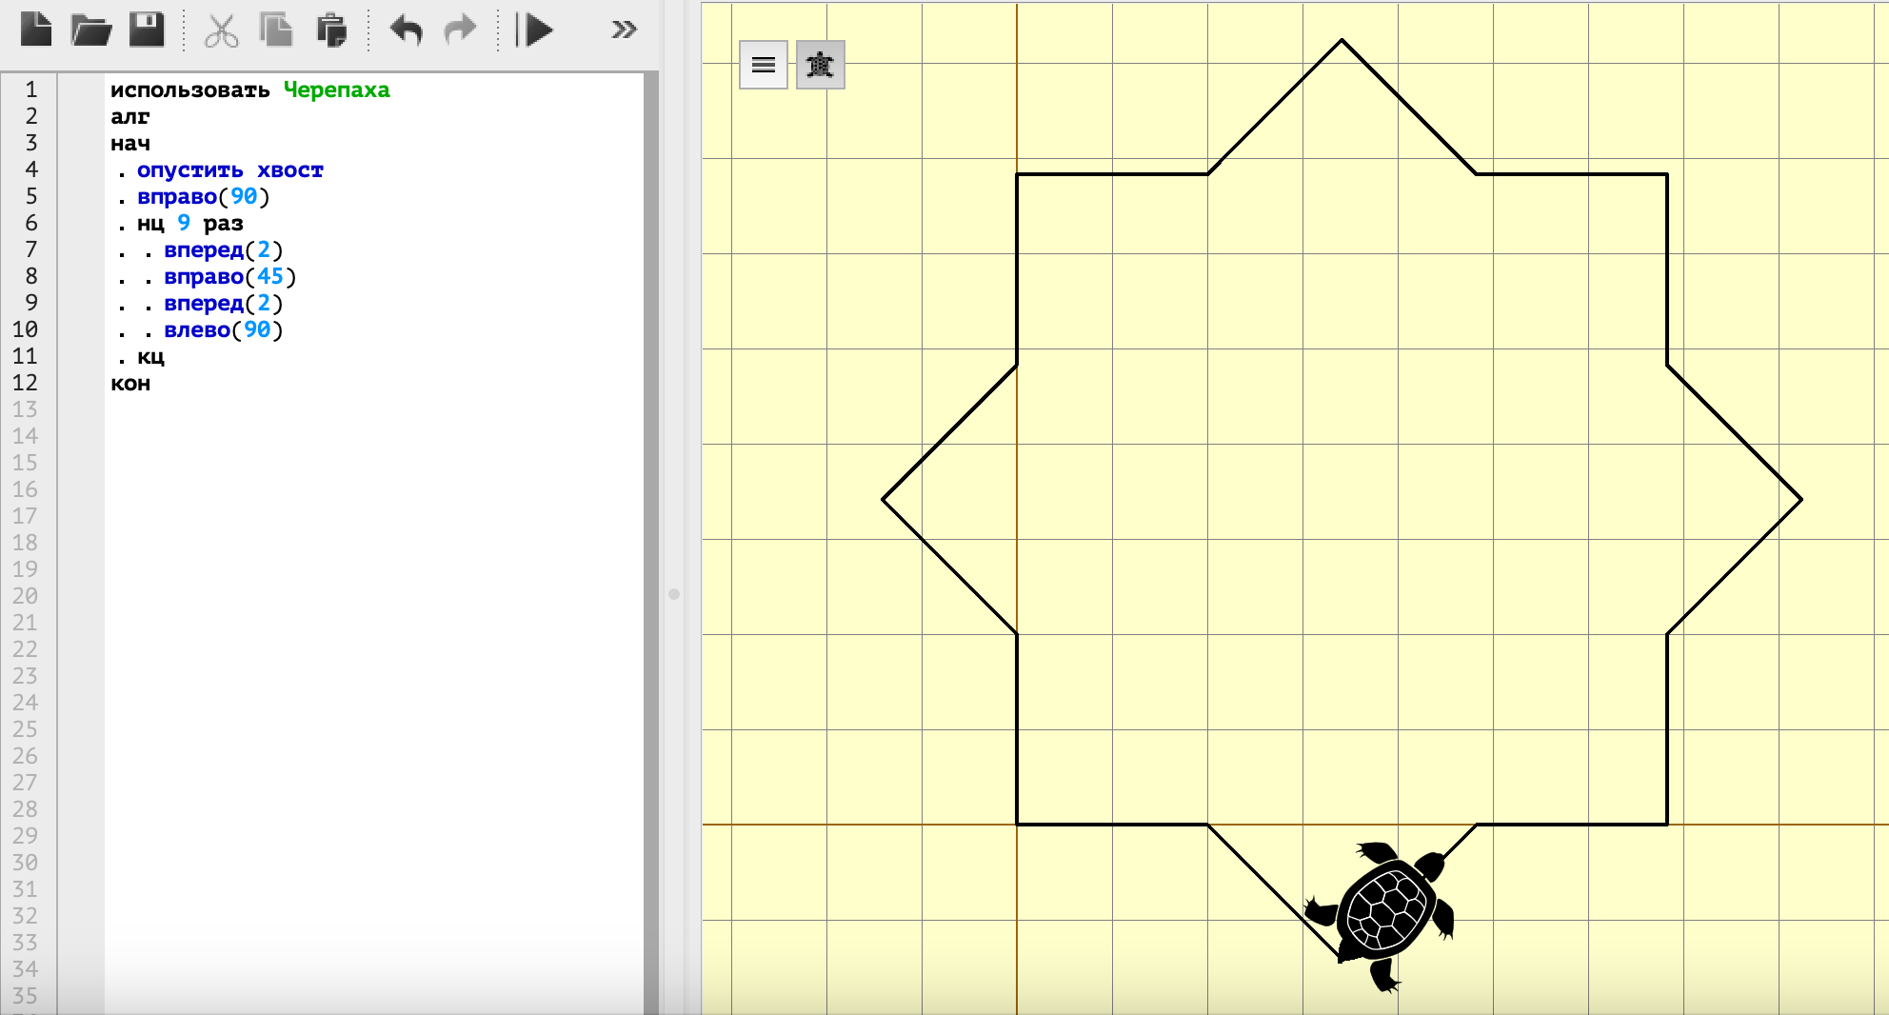The height and width of the screenshot is (1015, 1889).
Task: Click "раз" keyword on line 6
Action: (224, 223)
